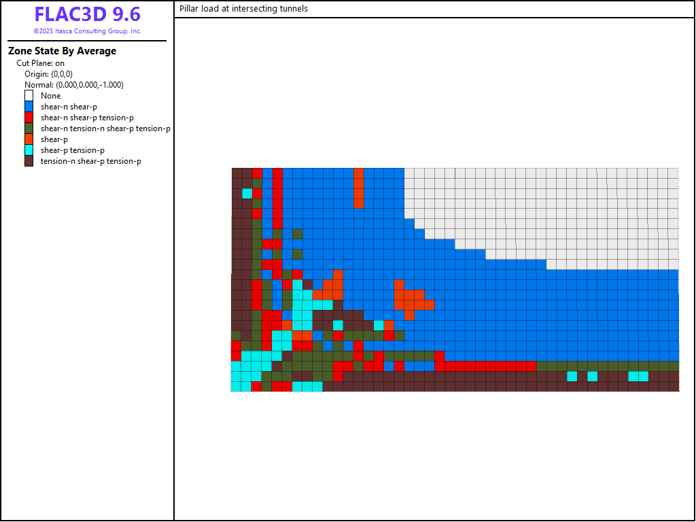This screenshot has width=696, height=522.
Task: Select the 'shear-n shear-p tension-p' legend label
Action: click(87, 118)
